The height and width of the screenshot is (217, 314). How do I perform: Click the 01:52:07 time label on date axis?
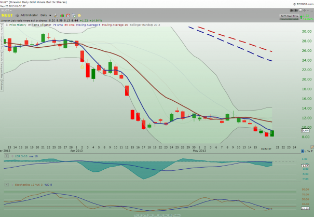click(266, 149)
